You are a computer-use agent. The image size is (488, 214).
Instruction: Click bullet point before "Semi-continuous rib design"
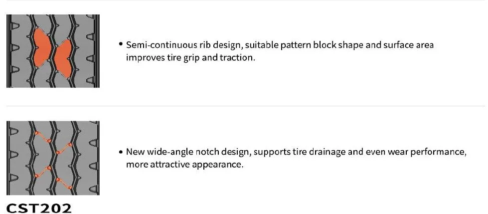(121, 45)
